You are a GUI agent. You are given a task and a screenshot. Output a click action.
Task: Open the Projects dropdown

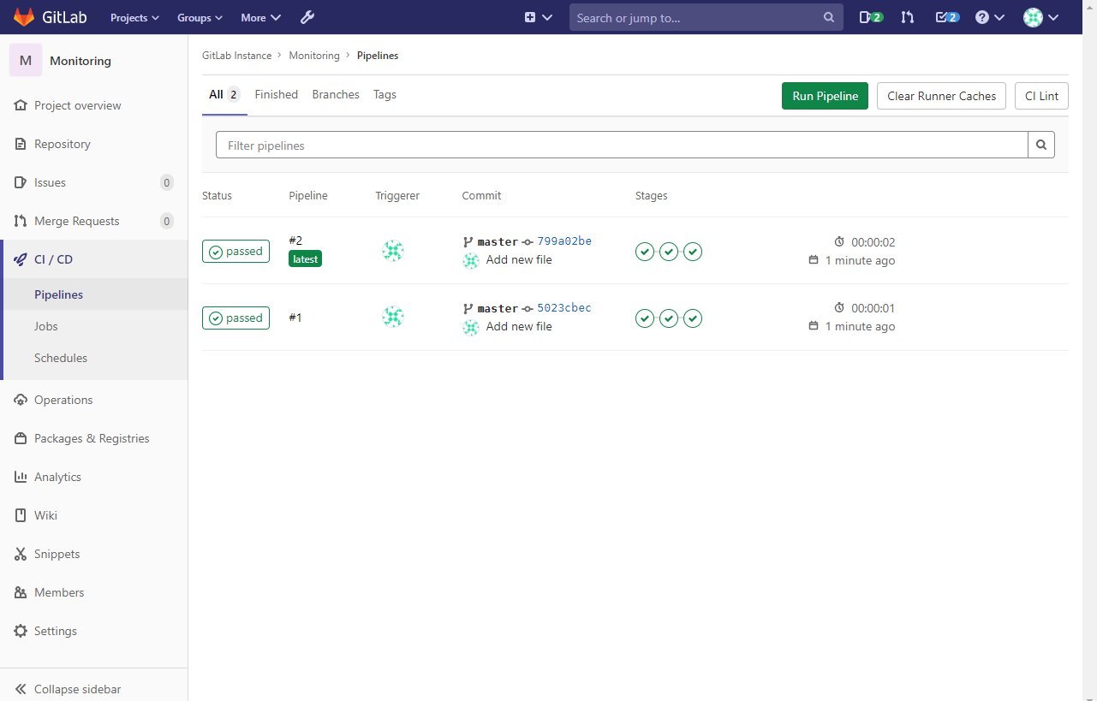click(134, 17)
